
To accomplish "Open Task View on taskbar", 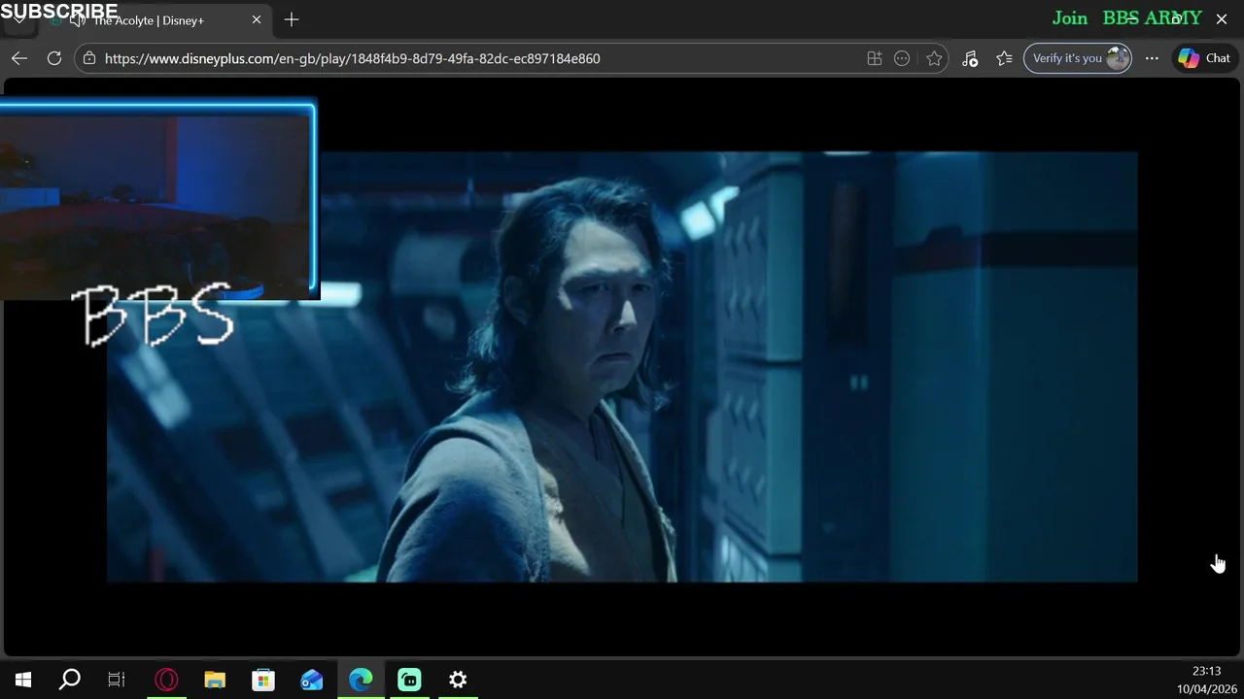I will [x=117, y=680].
